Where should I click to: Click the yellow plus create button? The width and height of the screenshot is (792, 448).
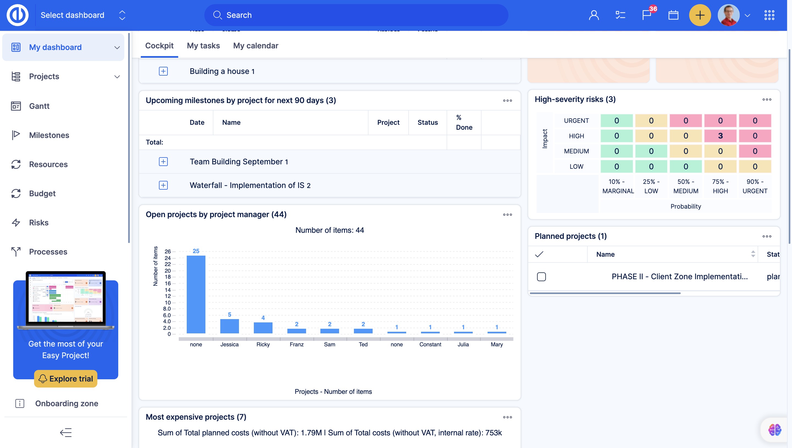700,15
